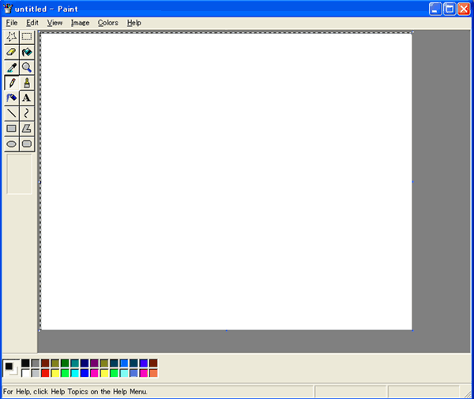Select the Free-Form Select tool
The width and height of the screenshot is (474, 399).
pyautogui.click(x=12, y=37)
